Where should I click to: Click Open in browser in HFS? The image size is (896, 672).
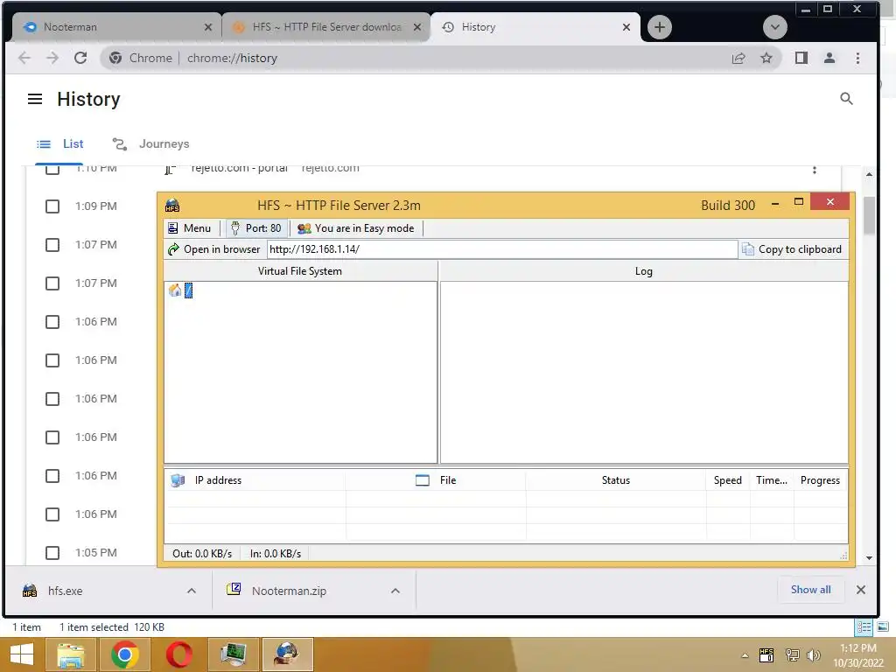tap(214, 249)
